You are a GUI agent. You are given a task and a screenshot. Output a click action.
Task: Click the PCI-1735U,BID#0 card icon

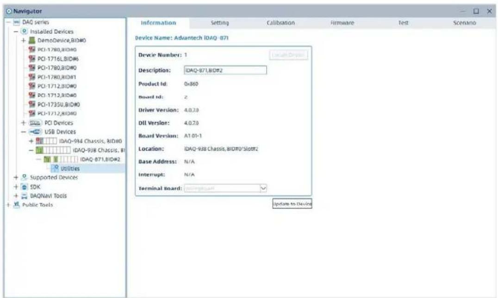click(32, 104)
